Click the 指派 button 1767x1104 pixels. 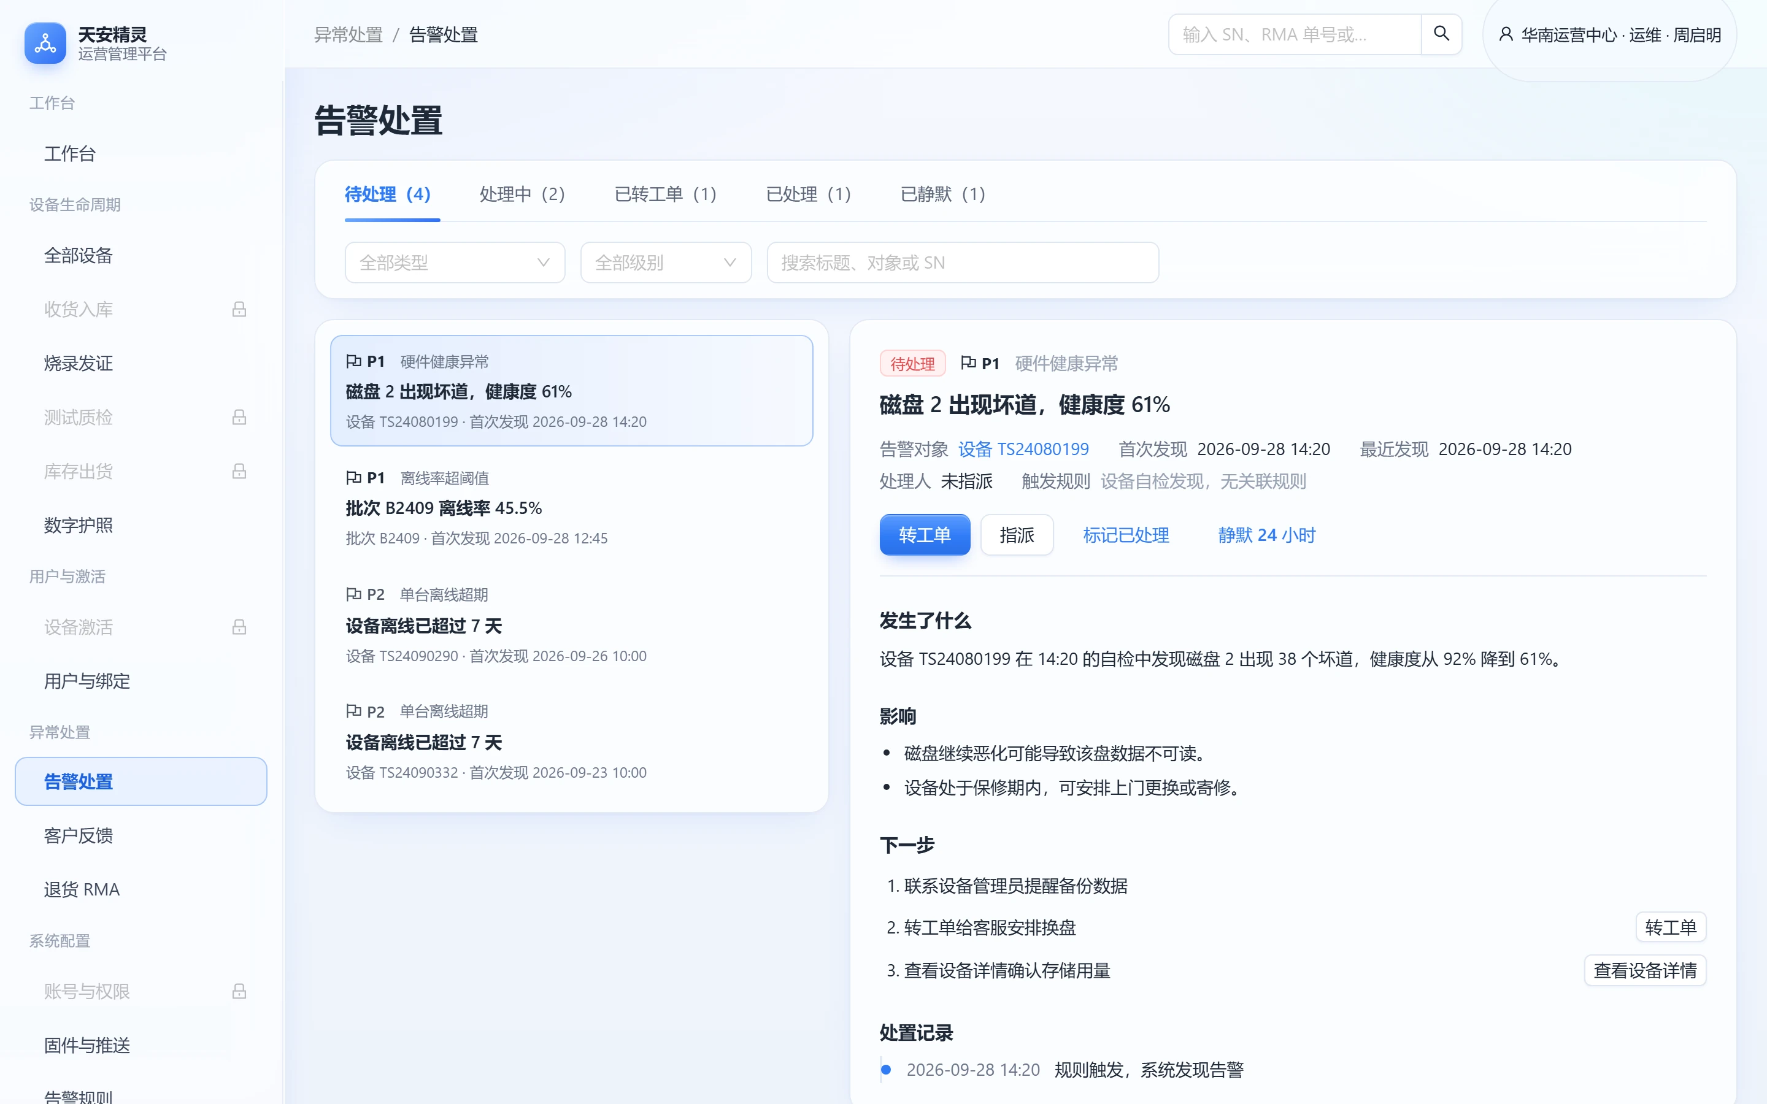1017,534
